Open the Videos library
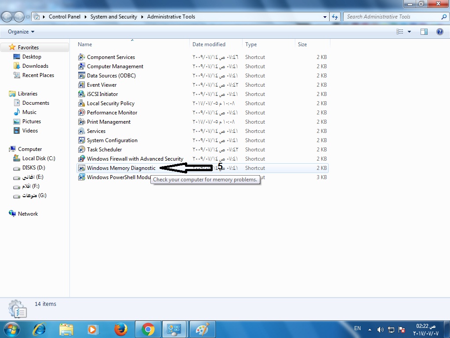The image size is (450, 338). [x=30, y=130]
